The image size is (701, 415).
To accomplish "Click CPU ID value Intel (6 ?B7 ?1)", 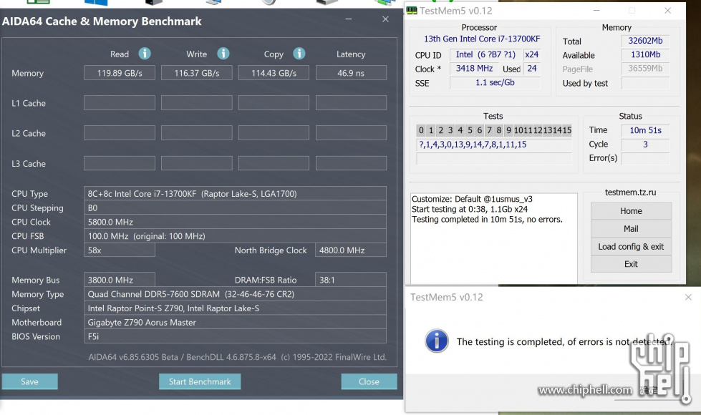I will [x=485, y=54].
